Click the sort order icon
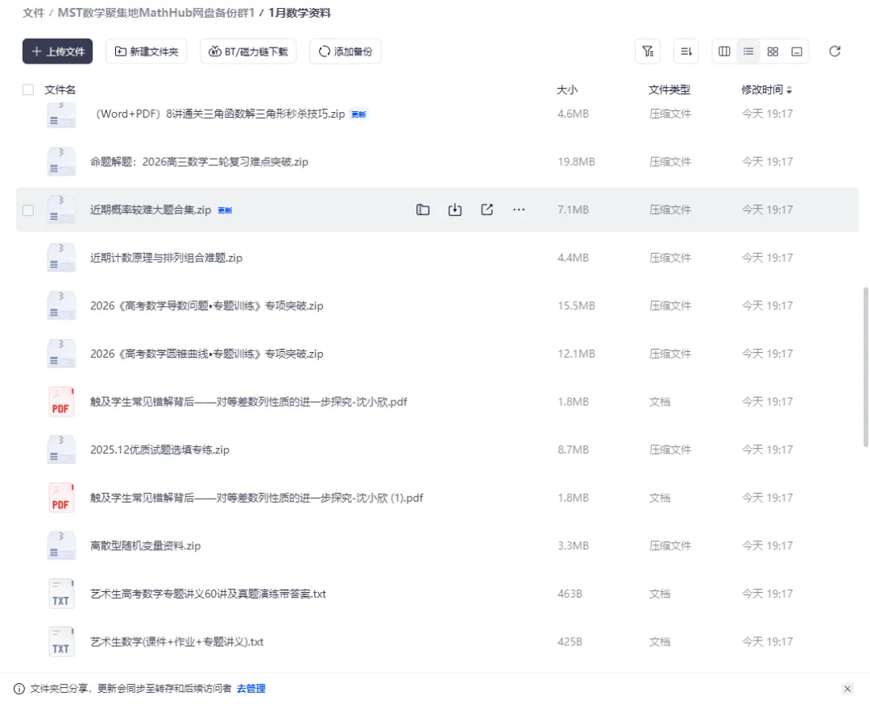Image resolution: width=870 pixels, height=704 pixels. click(x=686, y=51)
